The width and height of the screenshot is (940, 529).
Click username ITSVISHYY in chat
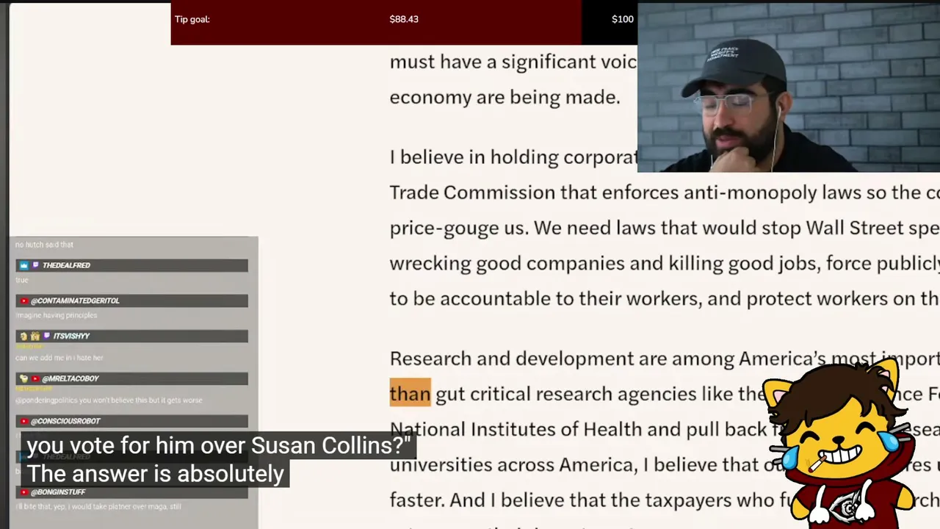pos(71,336)
